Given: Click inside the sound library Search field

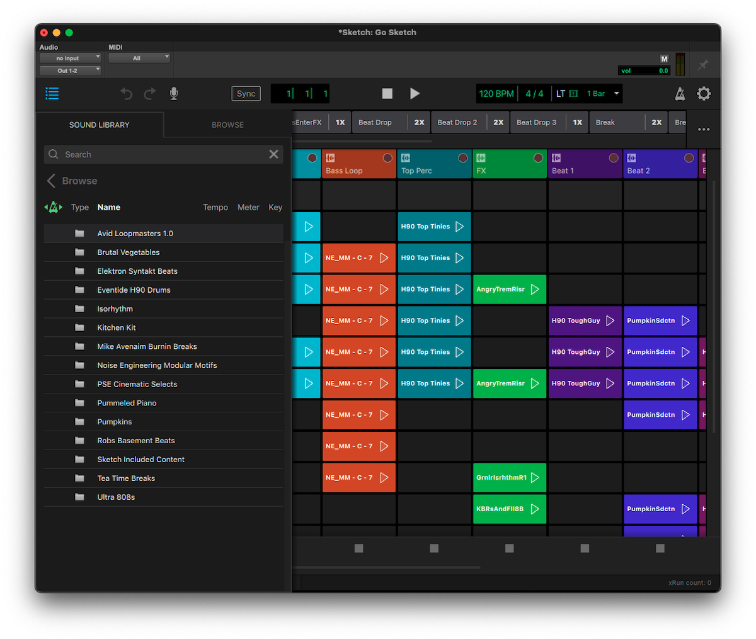Looking at the screenshot, I should pos(157,154).
